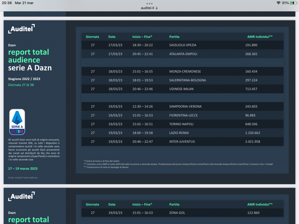Tap the SAMPDORIA-VERONA match cell

click(185, 107)
